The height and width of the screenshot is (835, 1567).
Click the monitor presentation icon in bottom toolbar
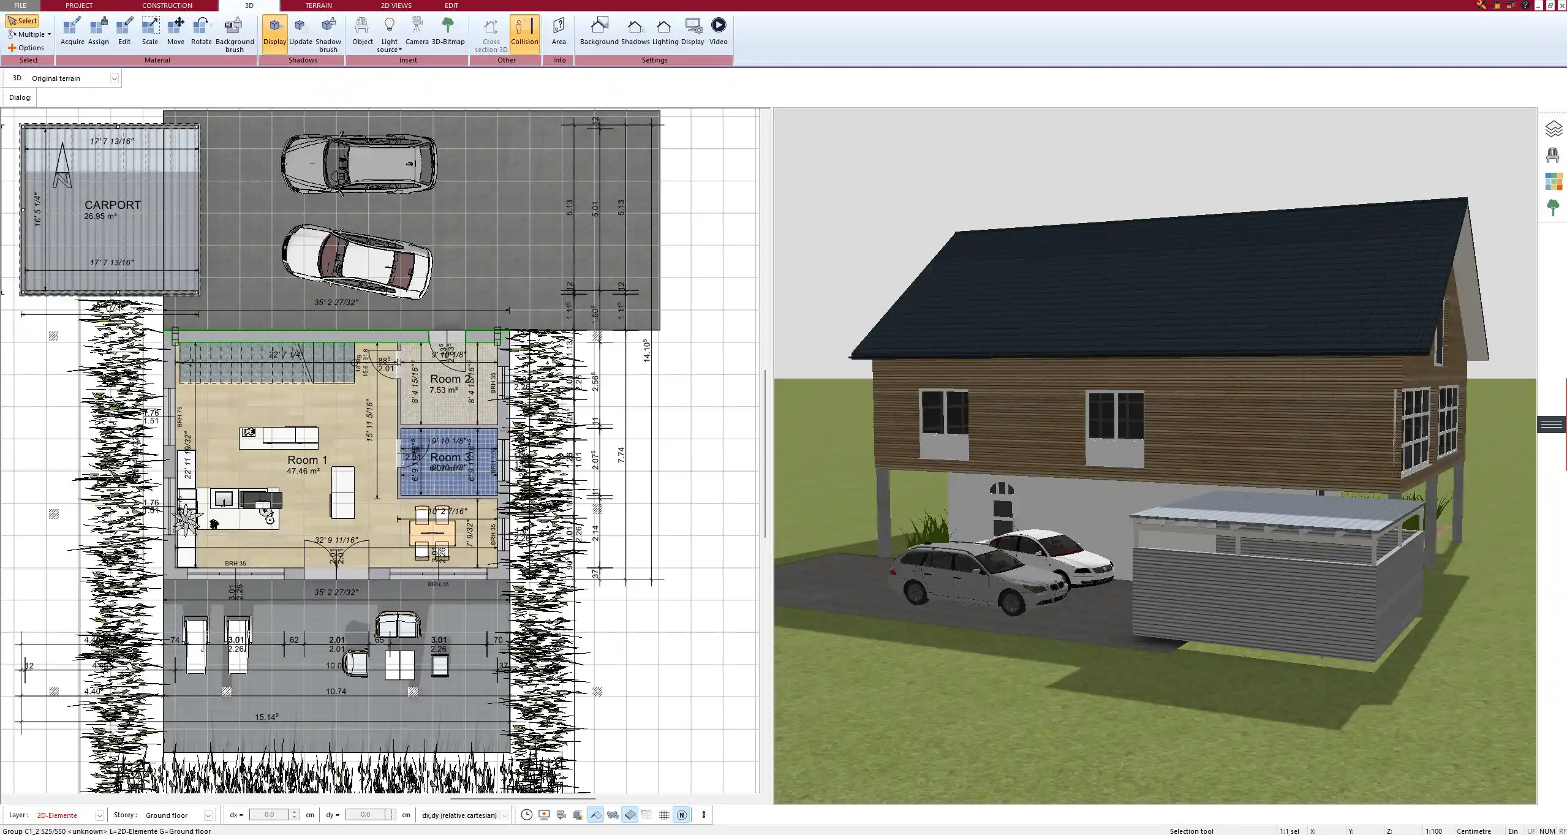point(544,815)
